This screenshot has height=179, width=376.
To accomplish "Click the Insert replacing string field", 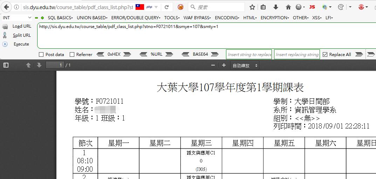I will pyautogui.click(x=297, y=54).
